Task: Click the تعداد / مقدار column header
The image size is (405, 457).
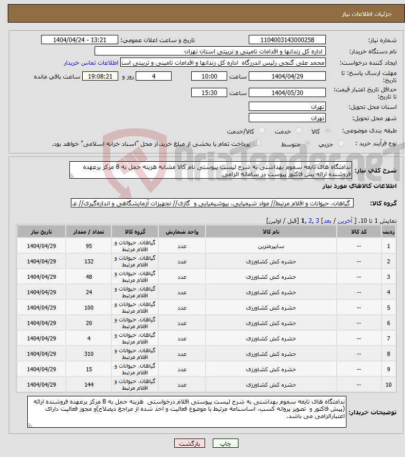Action: point(89,232)
